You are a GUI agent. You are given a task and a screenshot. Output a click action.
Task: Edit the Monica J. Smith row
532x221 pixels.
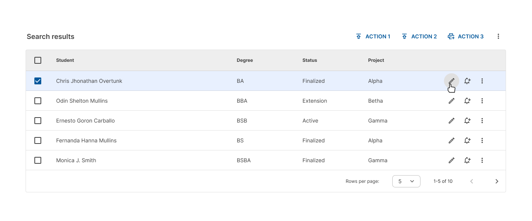[451, 160]
